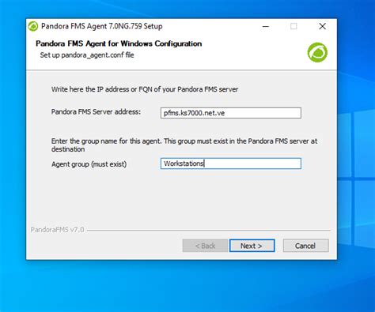Minimize the Pandora FMS Agent Setup window

point(266,26)
